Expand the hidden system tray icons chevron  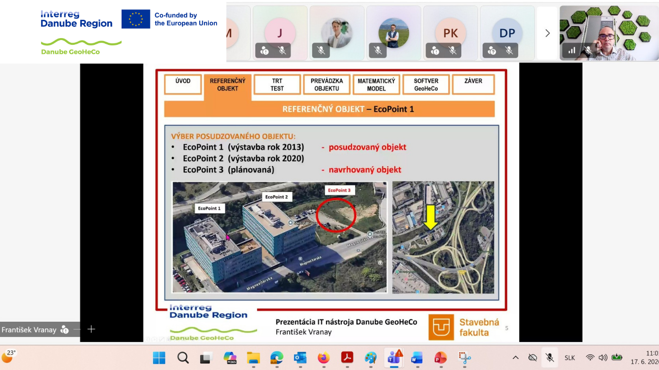point(516,357)
